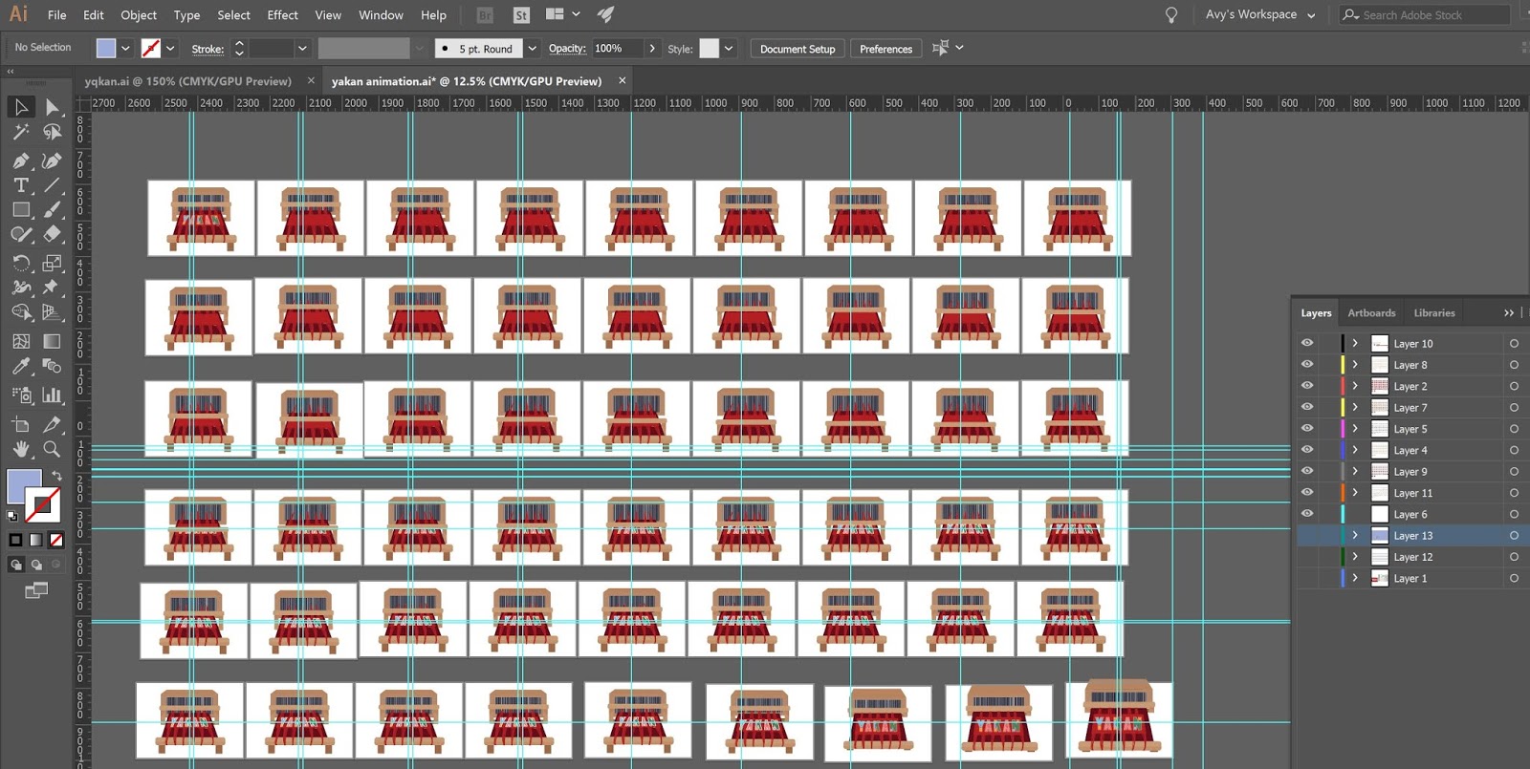This screenshot has height=769, width=1530.
Task: Select the Artboard tool
Action: pyautogui.click(x=21, y=424)
